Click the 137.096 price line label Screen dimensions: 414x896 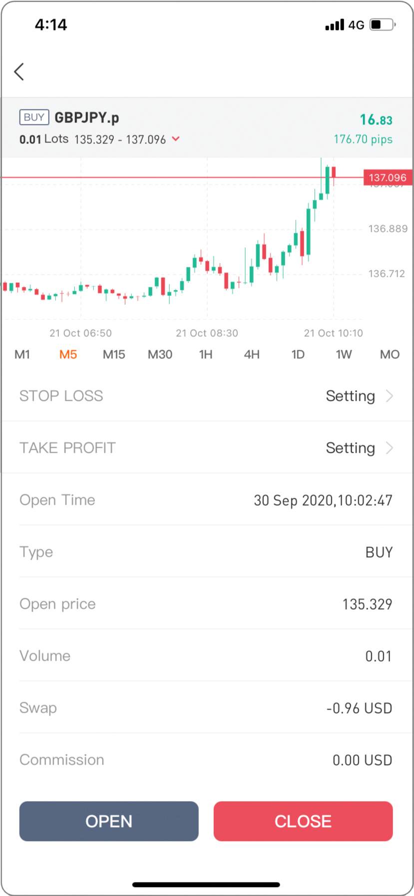(x=388, y=177)
